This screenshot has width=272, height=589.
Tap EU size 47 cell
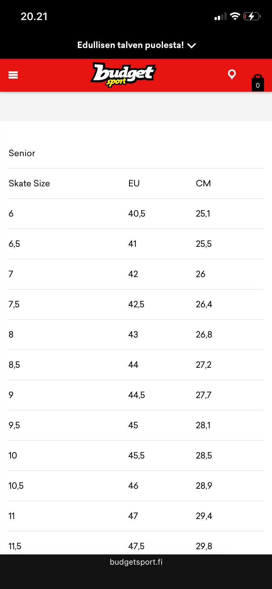133,516
